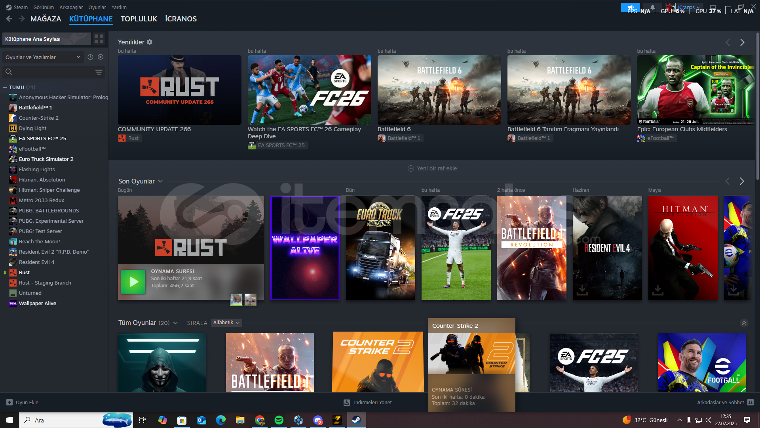Image resolution: width=760 pixels, height=428 pixels.
Task: Select Unturned in game list
Action: click(30, 293)
